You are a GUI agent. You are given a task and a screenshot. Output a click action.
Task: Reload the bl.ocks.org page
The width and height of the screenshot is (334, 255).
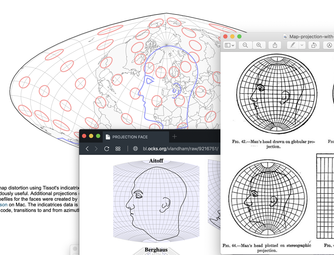point(107,149)
